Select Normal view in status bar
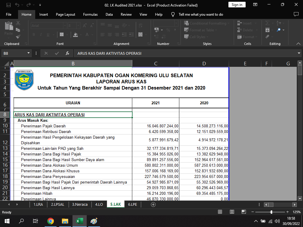 [220, 212]
